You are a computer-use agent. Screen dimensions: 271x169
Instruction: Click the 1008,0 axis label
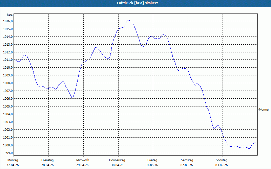[x=8, y=83]
